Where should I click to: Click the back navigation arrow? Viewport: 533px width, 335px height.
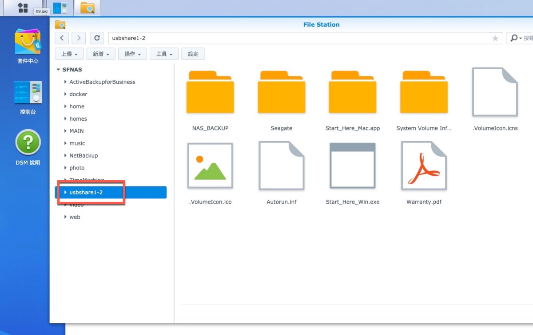(x=62, y=38)
